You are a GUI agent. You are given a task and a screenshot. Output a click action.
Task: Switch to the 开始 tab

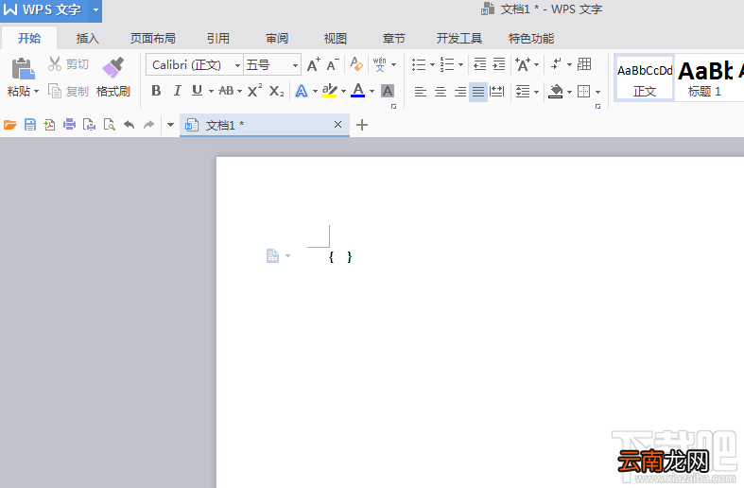29,38
